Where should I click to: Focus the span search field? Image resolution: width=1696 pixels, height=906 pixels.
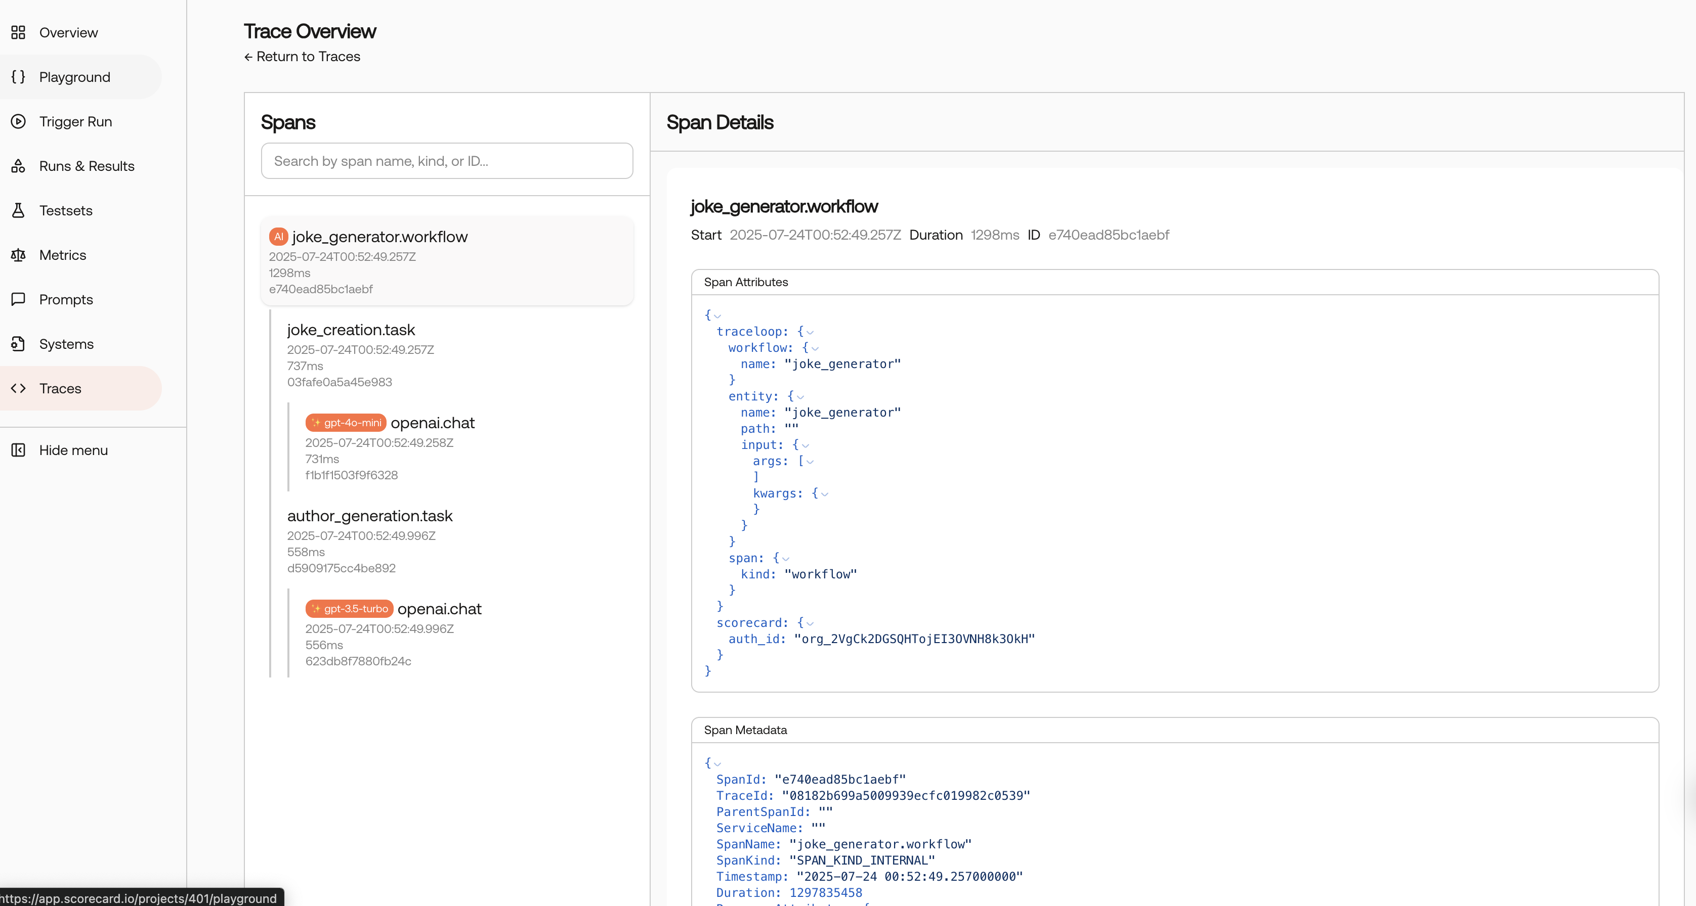[447, 161]
